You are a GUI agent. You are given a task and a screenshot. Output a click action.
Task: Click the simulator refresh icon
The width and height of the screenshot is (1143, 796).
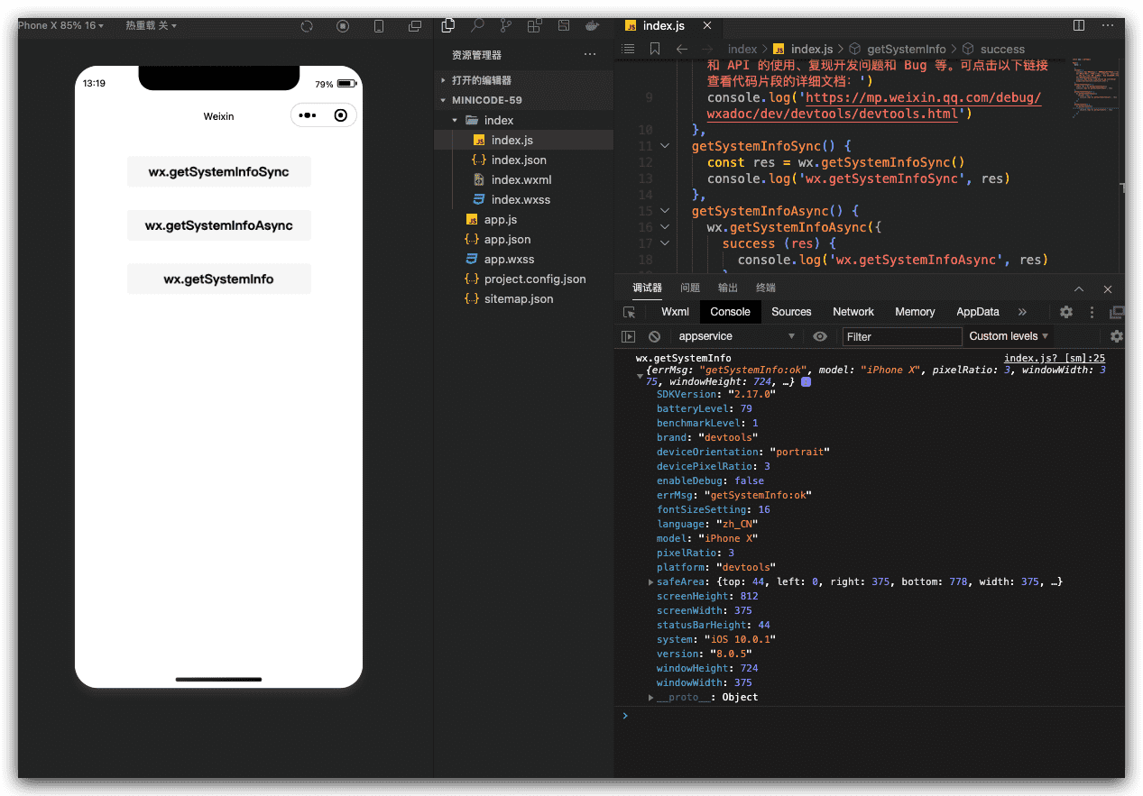pyautogui.click(x=307, y=26)
